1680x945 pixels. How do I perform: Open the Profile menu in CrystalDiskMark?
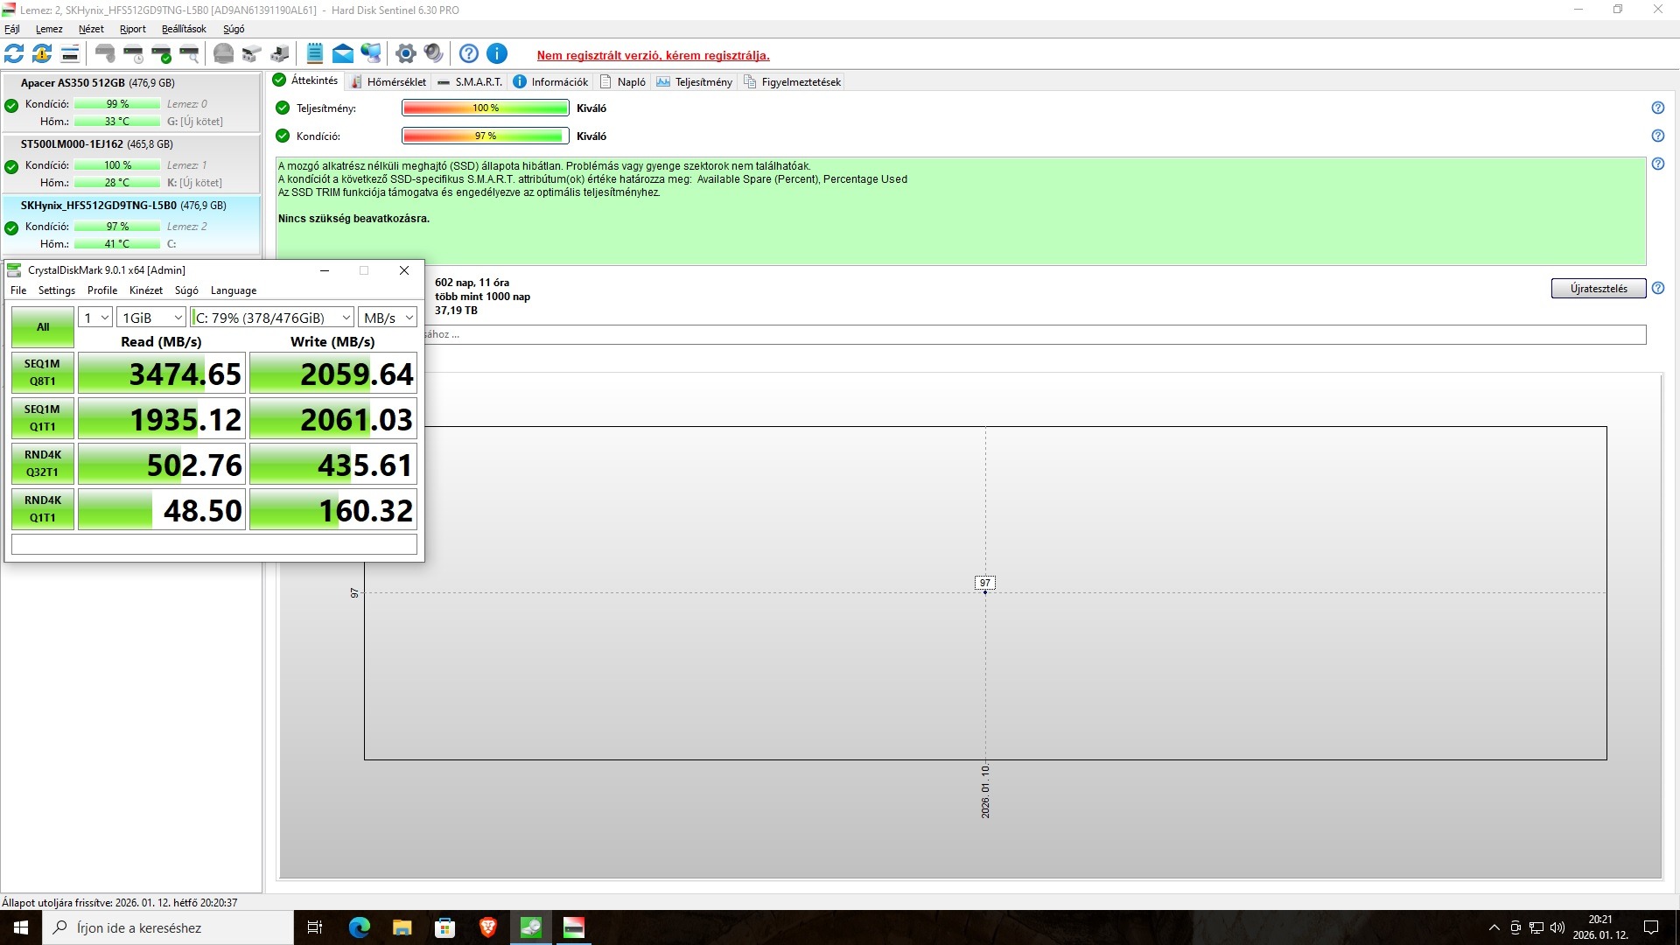(101, 290)
